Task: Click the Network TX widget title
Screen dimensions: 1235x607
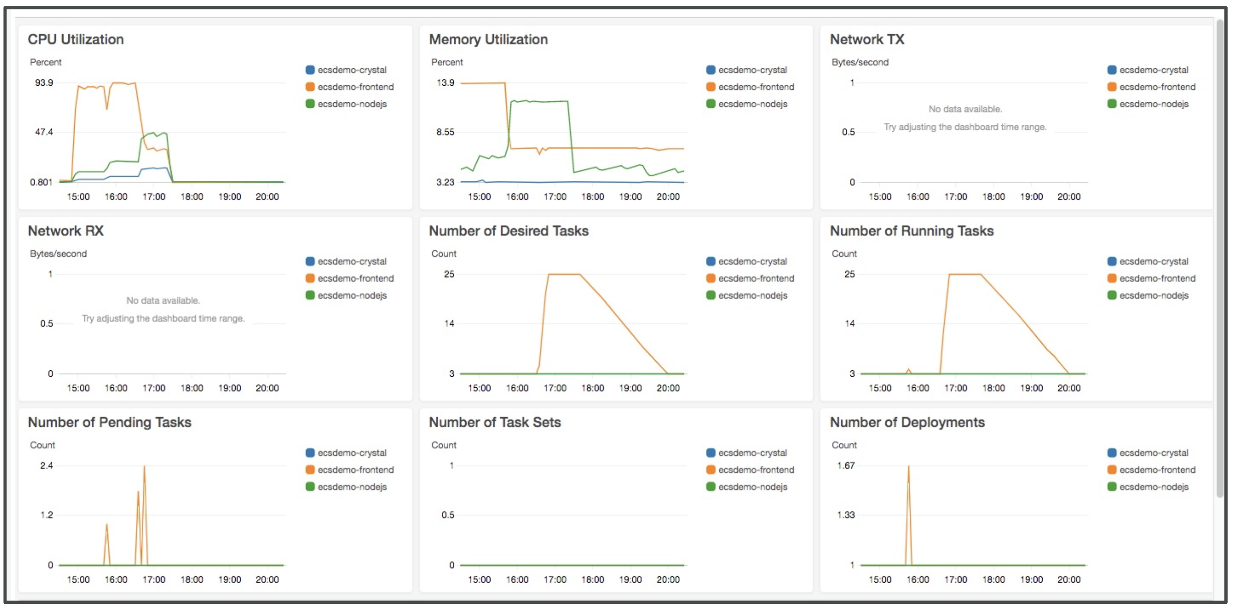Action: point(867,39)
